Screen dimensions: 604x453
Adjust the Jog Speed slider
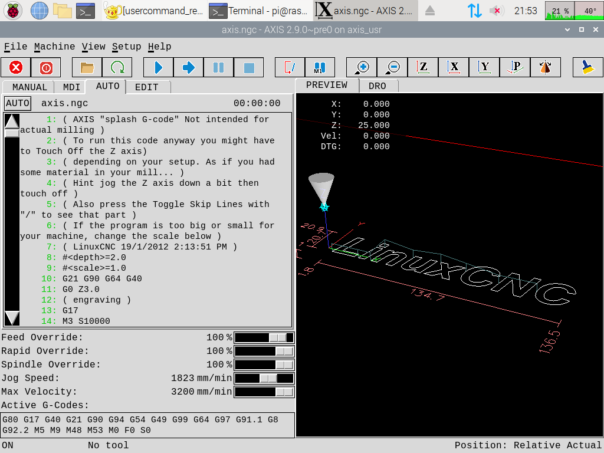(264, 378)
